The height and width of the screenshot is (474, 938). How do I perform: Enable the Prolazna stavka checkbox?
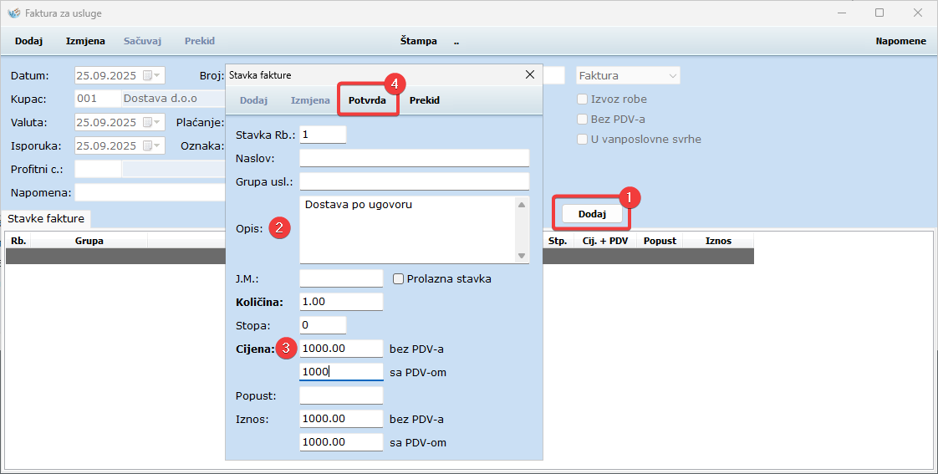point(399,278)
